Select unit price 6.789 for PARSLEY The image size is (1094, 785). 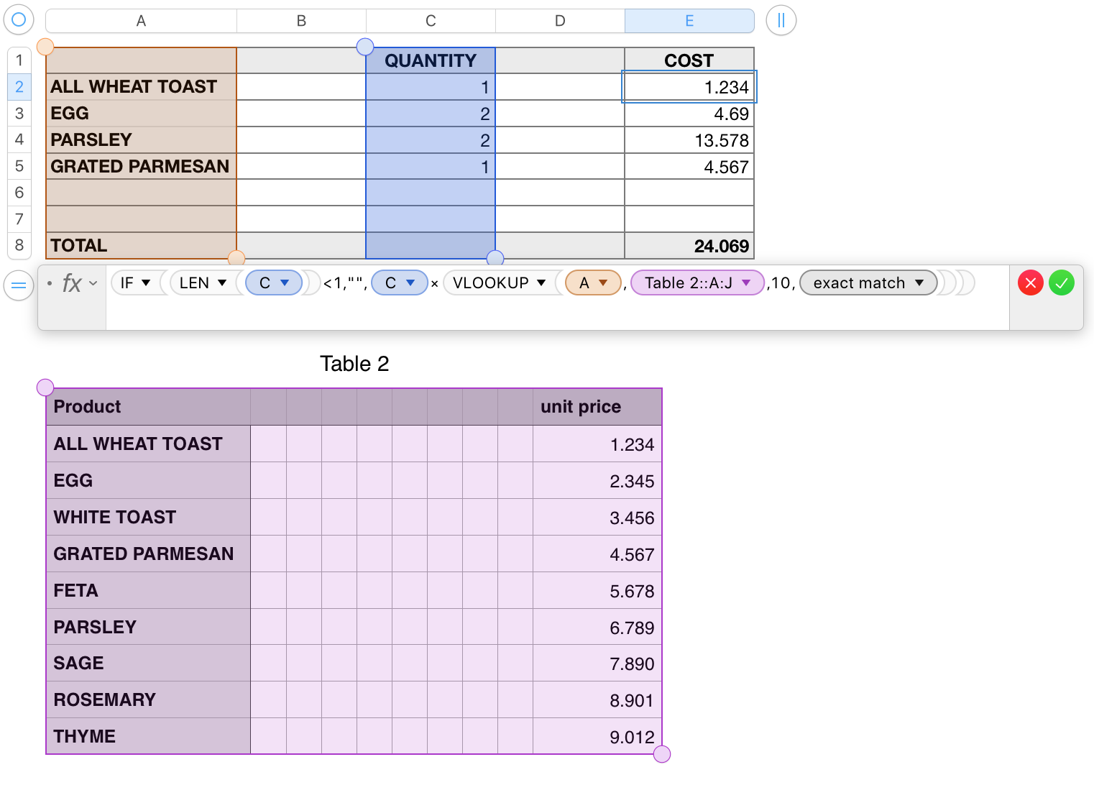click(597, 627)
